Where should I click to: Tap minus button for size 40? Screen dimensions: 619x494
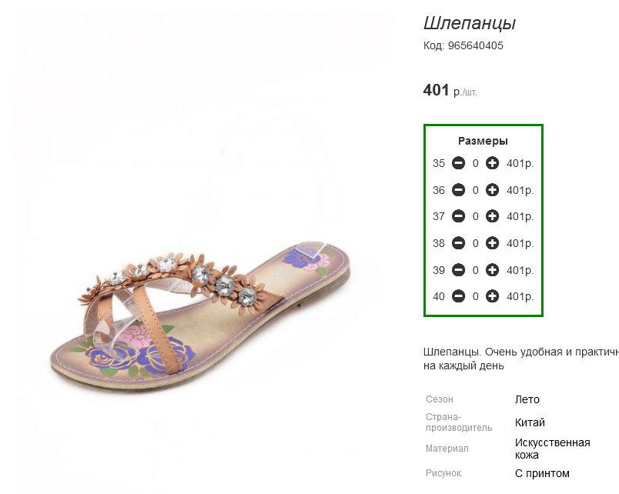458,296
